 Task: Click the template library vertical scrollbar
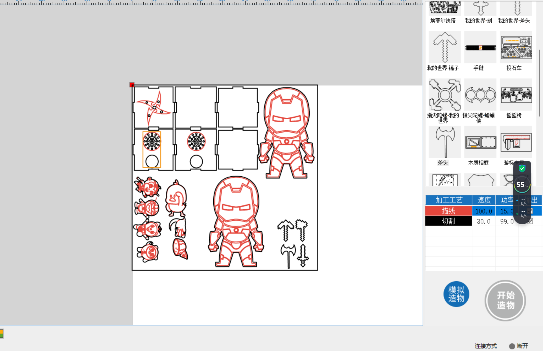(540, 83)
